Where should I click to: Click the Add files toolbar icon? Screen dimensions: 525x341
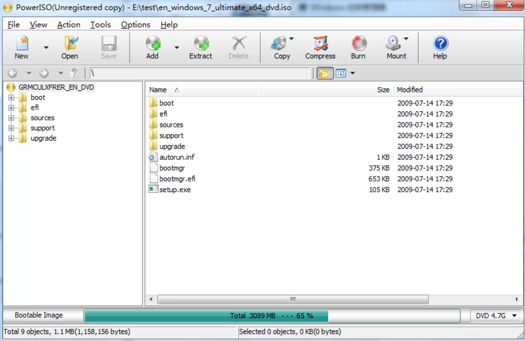(153, 44)
